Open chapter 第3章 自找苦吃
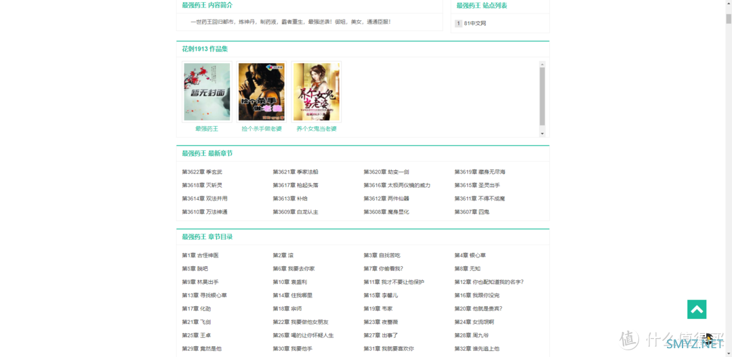Screen dimensions: 732x357 coord(382,256)
